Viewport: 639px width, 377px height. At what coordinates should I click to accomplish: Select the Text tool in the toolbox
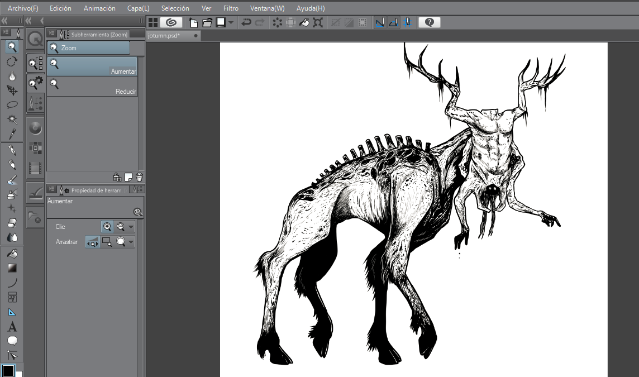point(12,327)
